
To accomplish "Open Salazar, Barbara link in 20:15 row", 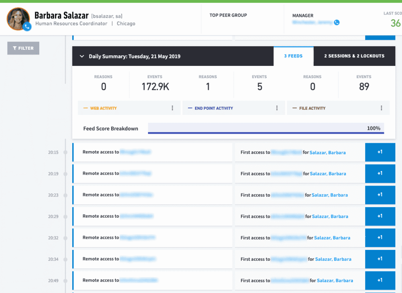I will (328, 153).
